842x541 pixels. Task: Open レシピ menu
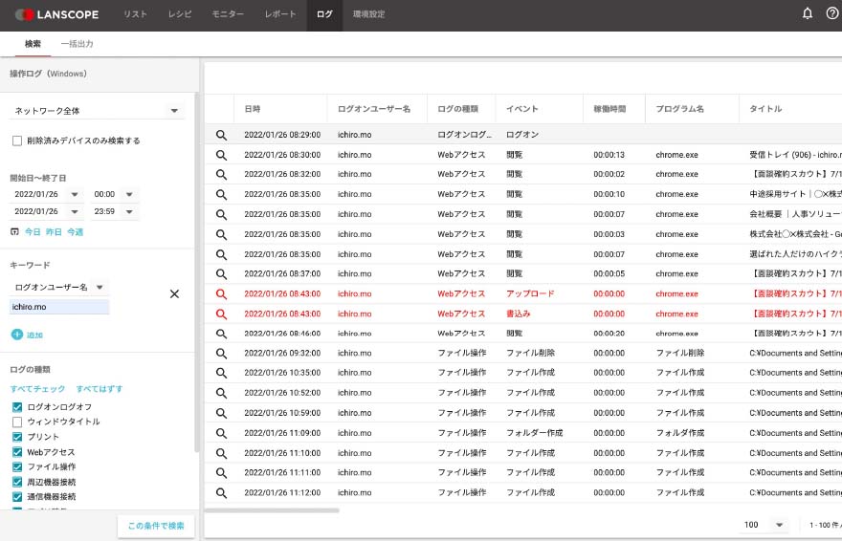[179, 14]
